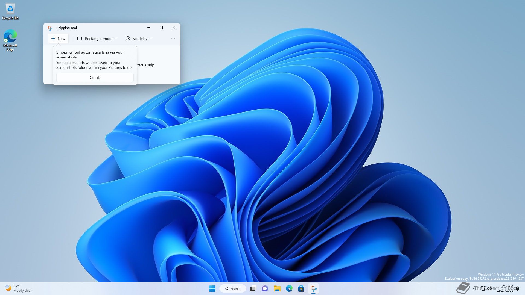This screenshot has height=295, width=525.
Task: Open the clock and date flyout
Action: click(x=505, y=288)
